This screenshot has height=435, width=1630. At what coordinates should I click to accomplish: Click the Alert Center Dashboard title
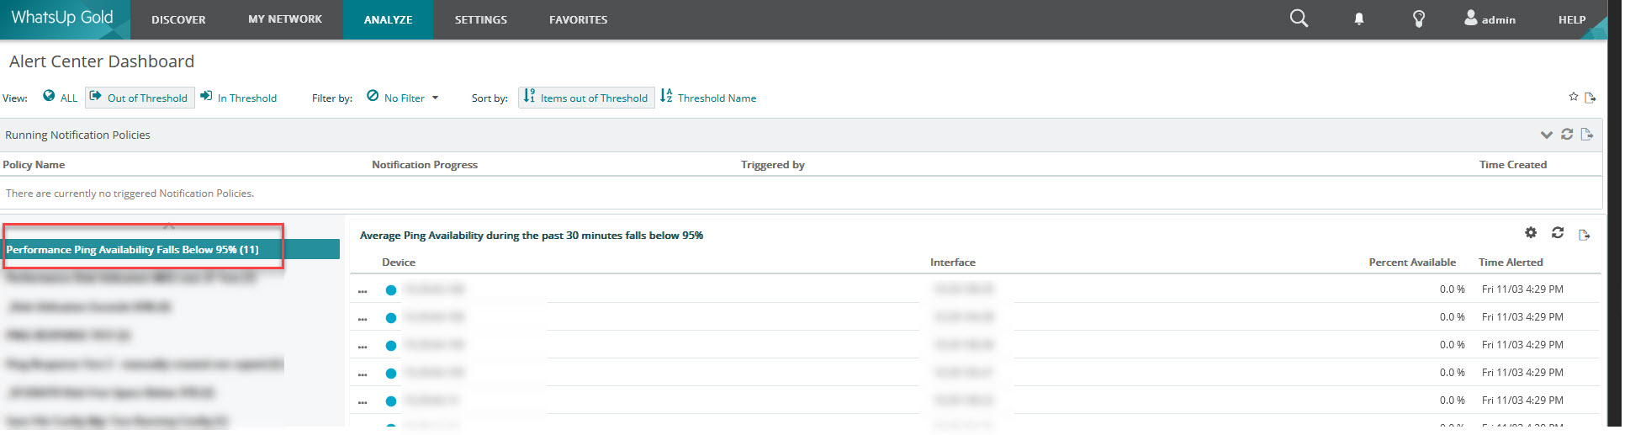point(102,61)
